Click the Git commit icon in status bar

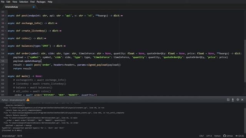point(237,136)
